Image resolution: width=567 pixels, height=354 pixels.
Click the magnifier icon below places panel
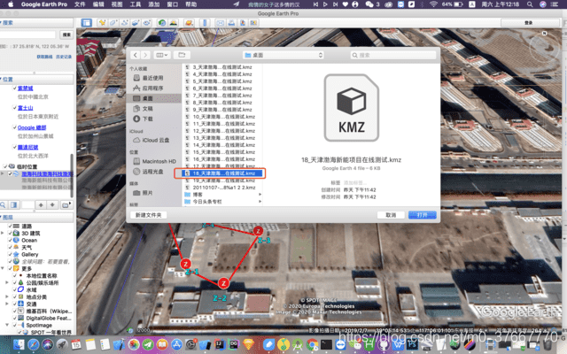3,204
